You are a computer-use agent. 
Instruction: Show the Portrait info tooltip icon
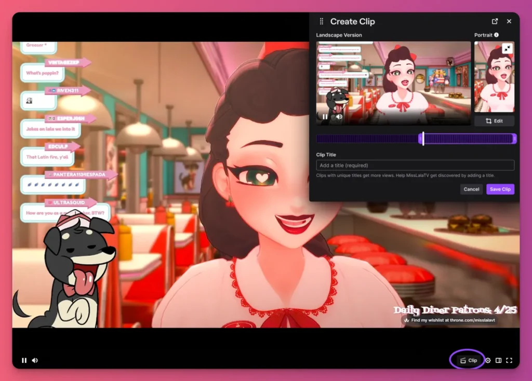[x=497, y=35]
